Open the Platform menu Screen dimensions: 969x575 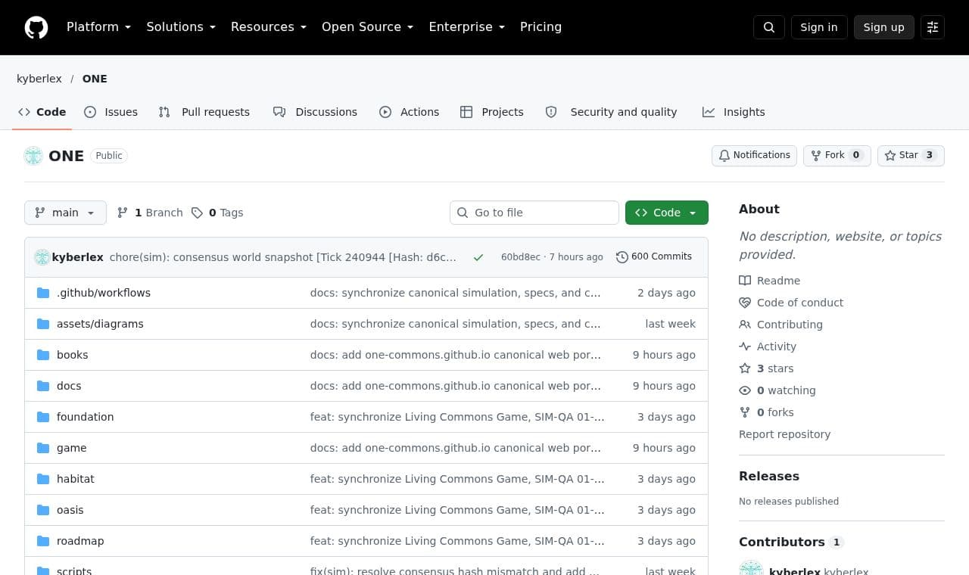pos(98,27)
